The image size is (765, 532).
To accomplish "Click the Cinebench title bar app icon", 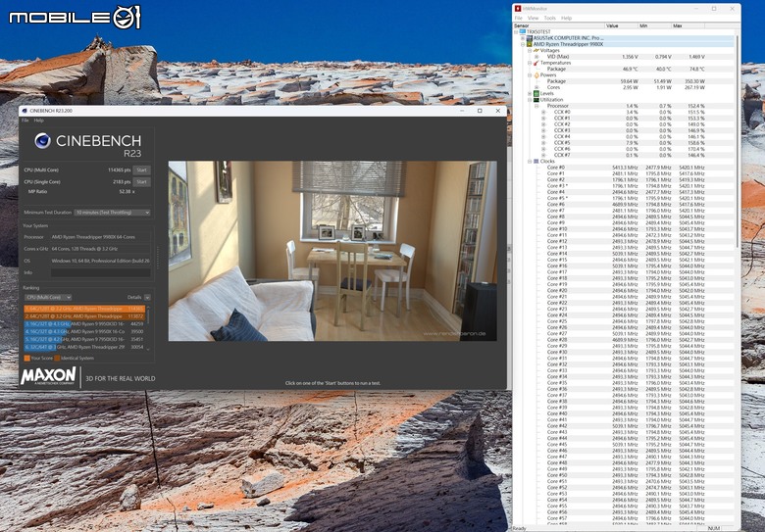I will click(25, 111).
